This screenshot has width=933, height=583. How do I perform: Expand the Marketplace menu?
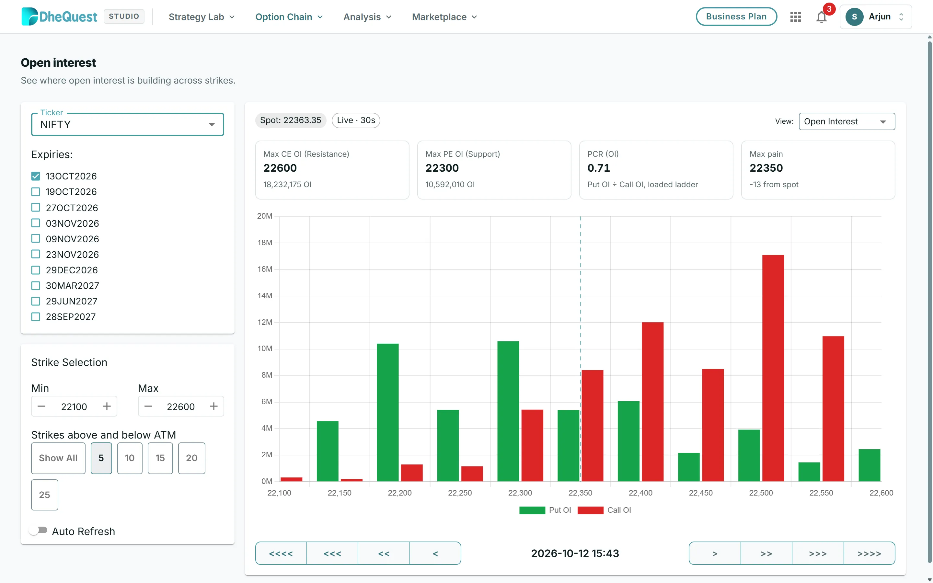444,17
